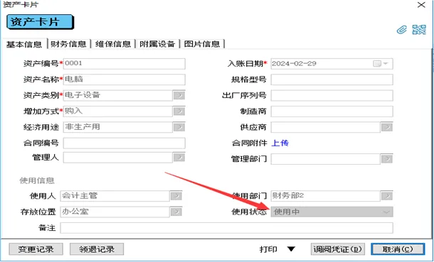Open the 管理人 lookup button
This screenshot has height=262, width=434.
[x=179, y=158]
